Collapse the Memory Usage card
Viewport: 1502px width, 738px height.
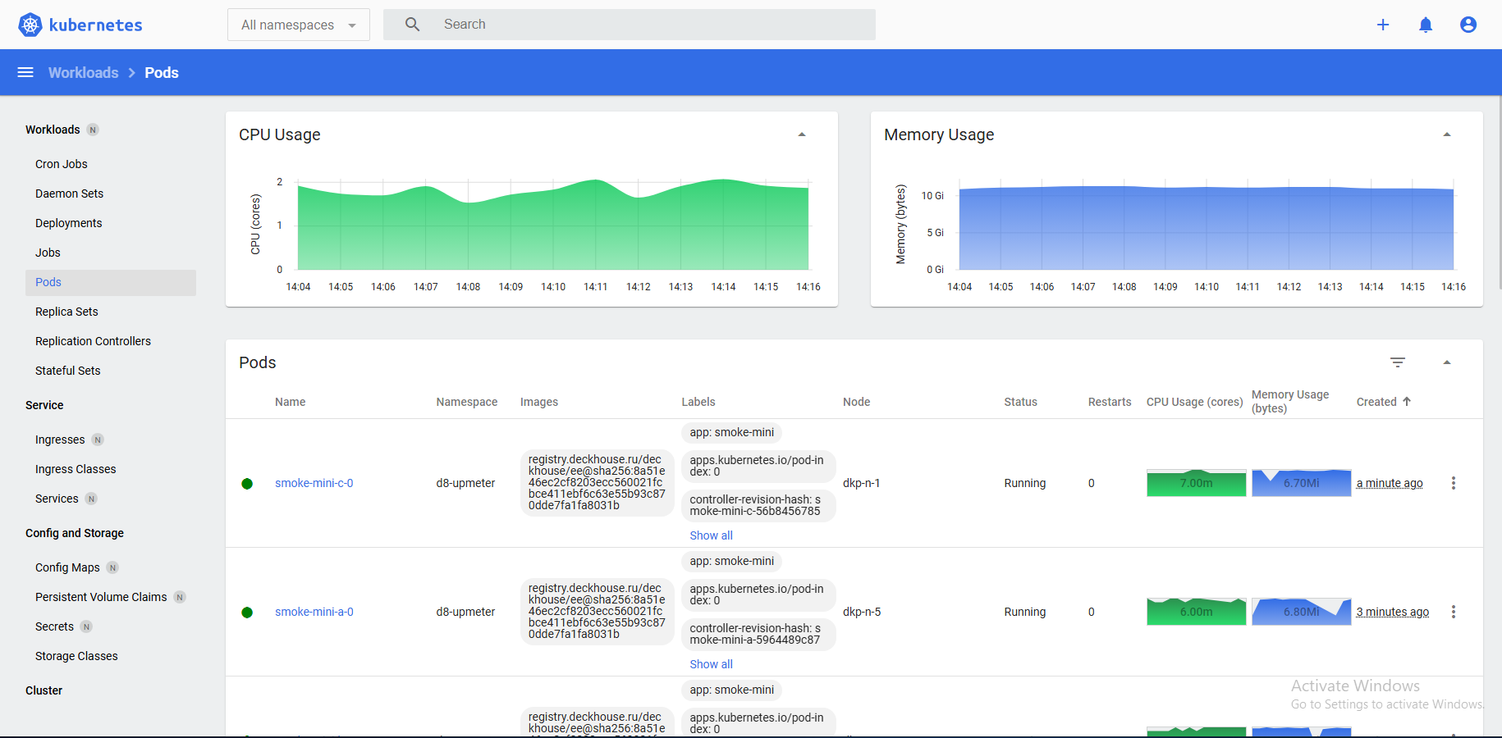[1447, 134]
